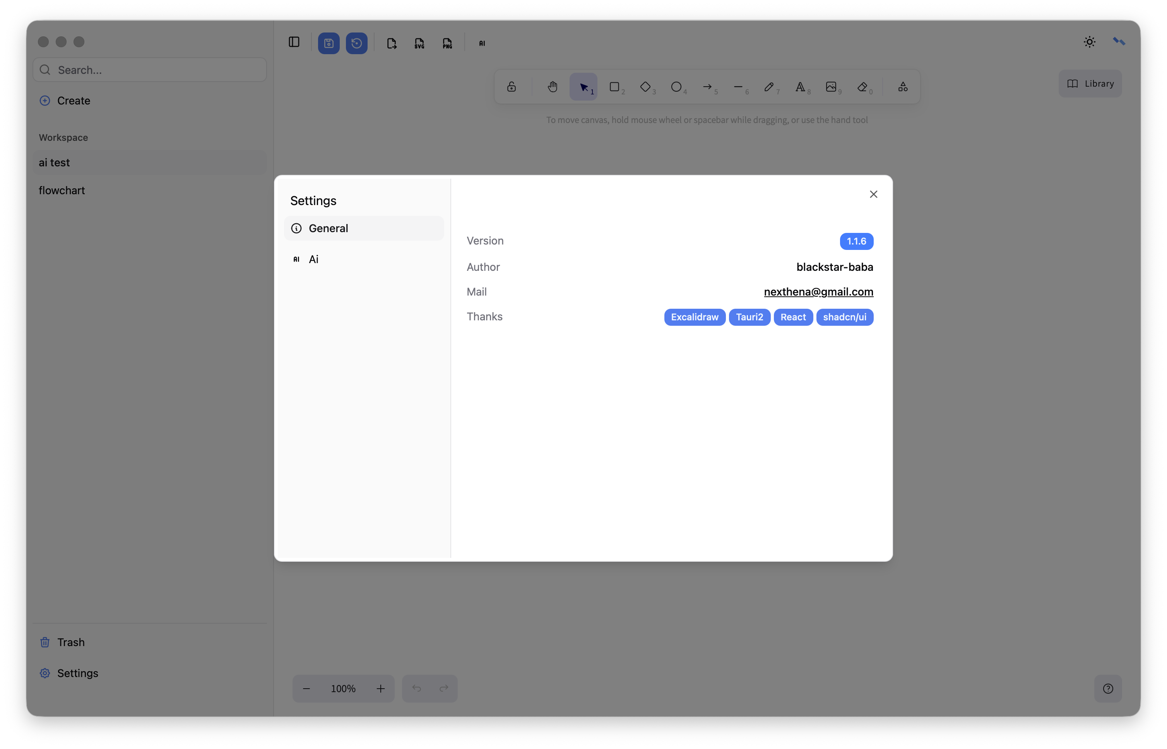Open the more shapes tools menu
Screen dimensions: 1167x749
click(x=903, y=87)
